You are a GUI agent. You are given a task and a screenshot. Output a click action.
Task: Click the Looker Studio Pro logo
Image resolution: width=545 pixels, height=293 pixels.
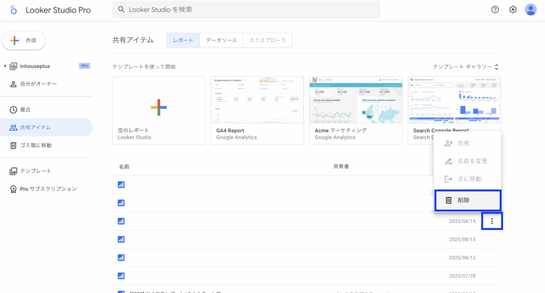coord(13,10)
